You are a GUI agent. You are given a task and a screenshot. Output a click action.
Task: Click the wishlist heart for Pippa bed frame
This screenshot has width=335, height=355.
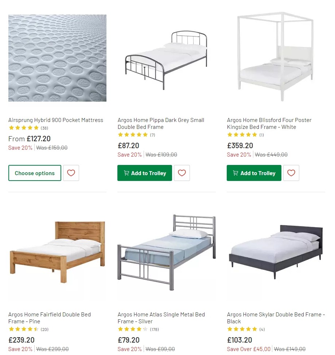182,173
